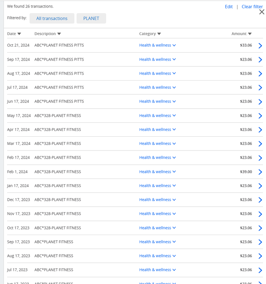Open details arrow for Feb 17, 2024 transaction
266x284 pixels.
click(x=260, y=158)
